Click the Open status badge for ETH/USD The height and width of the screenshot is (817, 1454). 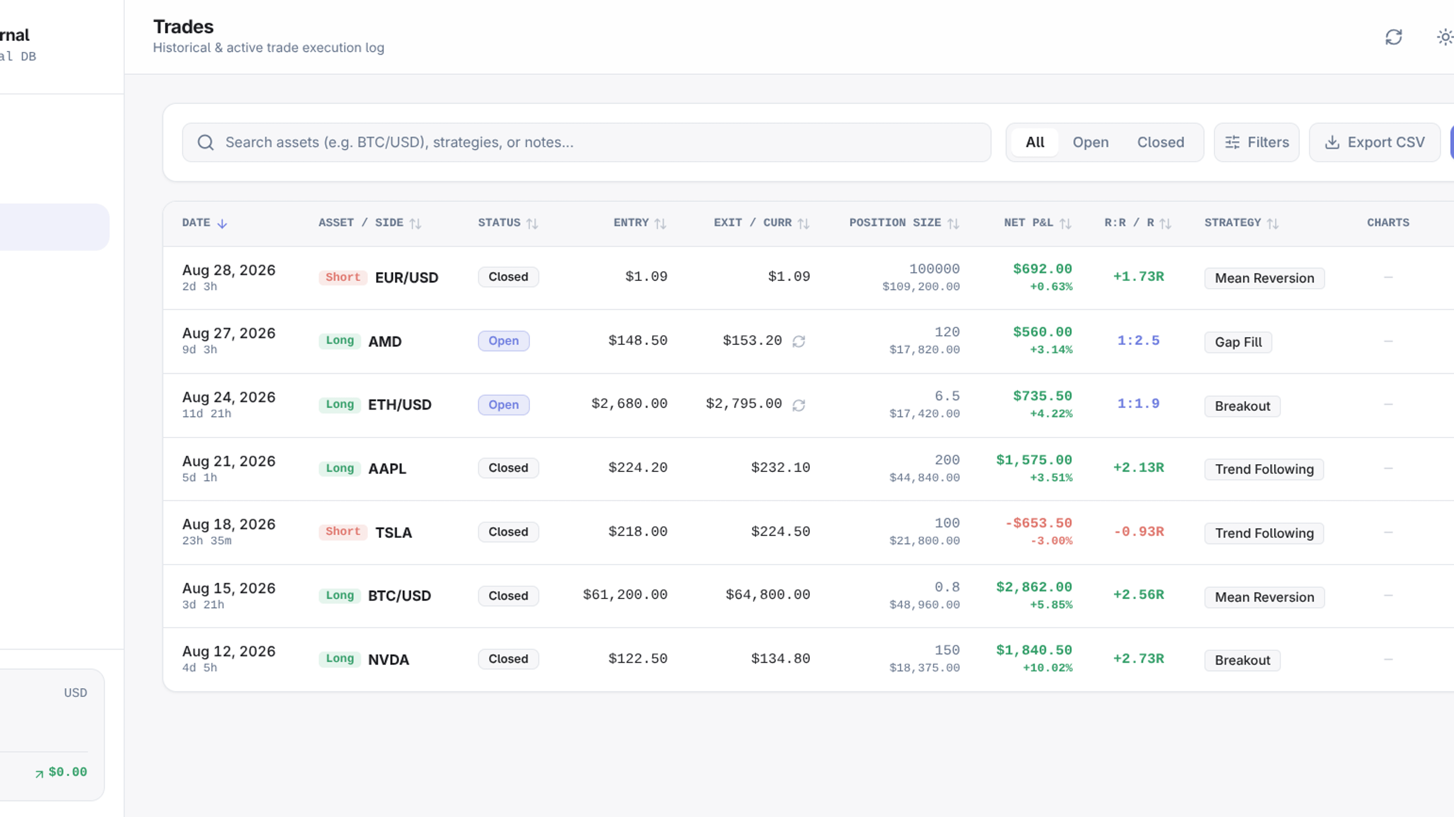(504, 405)
